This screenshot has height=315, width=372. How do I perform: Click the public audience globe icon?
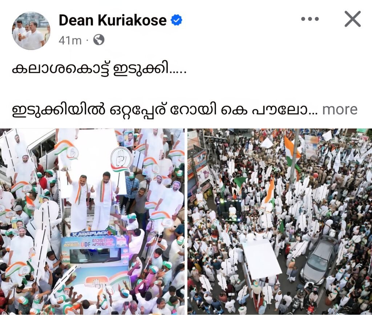click(99, 40)
